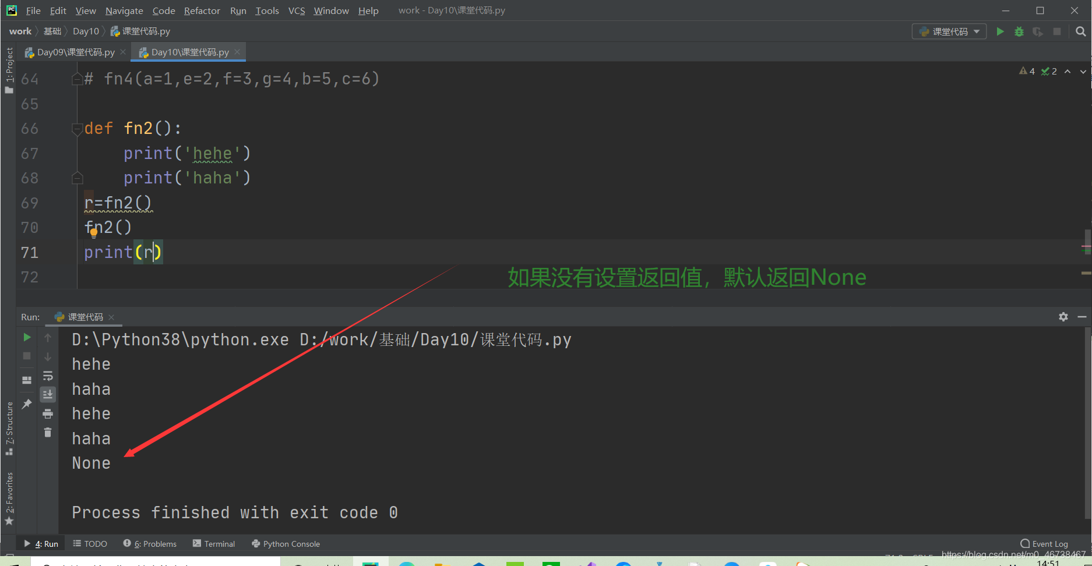
Task: Click the Restore Layout icon in Run panel
Action: coord(27,380)
